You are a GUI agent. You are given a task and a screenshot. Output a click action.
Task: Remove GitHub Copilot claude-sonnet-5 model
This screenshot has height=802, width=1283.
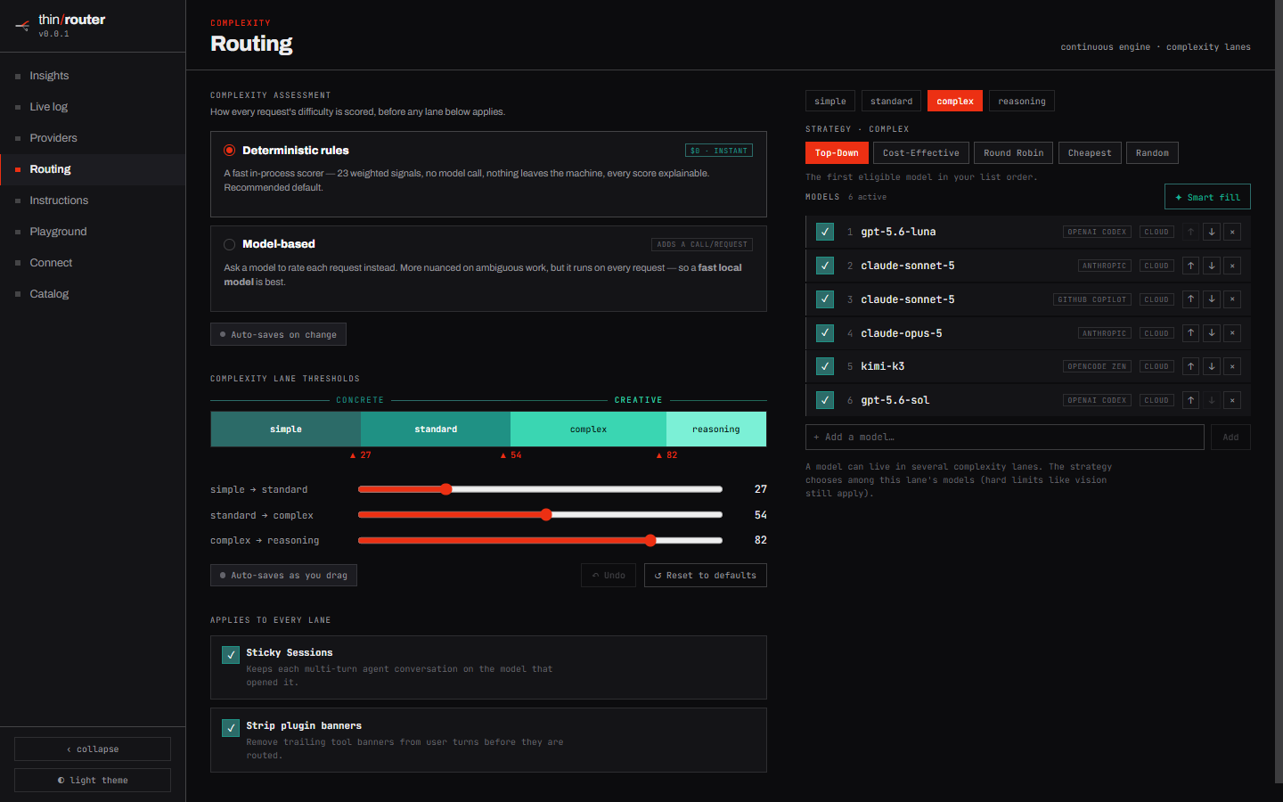tap(1232, 299)
